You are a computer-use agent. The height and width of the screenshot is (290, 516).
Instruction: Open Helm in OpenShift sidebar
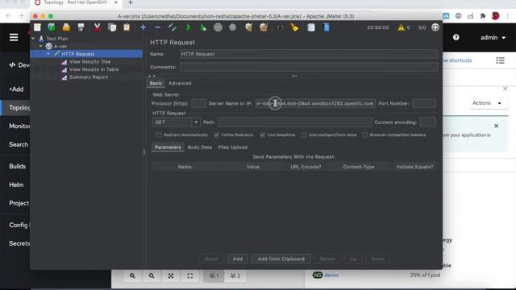16,184
